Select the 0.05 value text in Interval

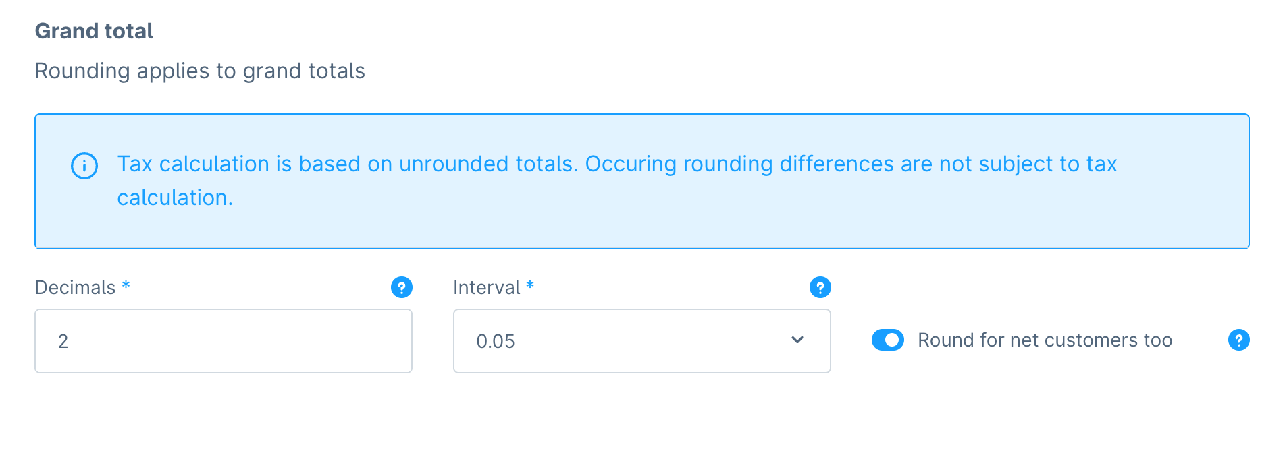496,342
